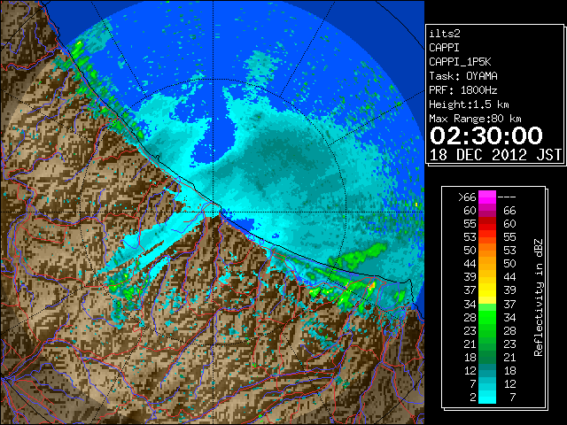
Task: Select the "Max Range:80 km" line
Action: tap(475, 119)
